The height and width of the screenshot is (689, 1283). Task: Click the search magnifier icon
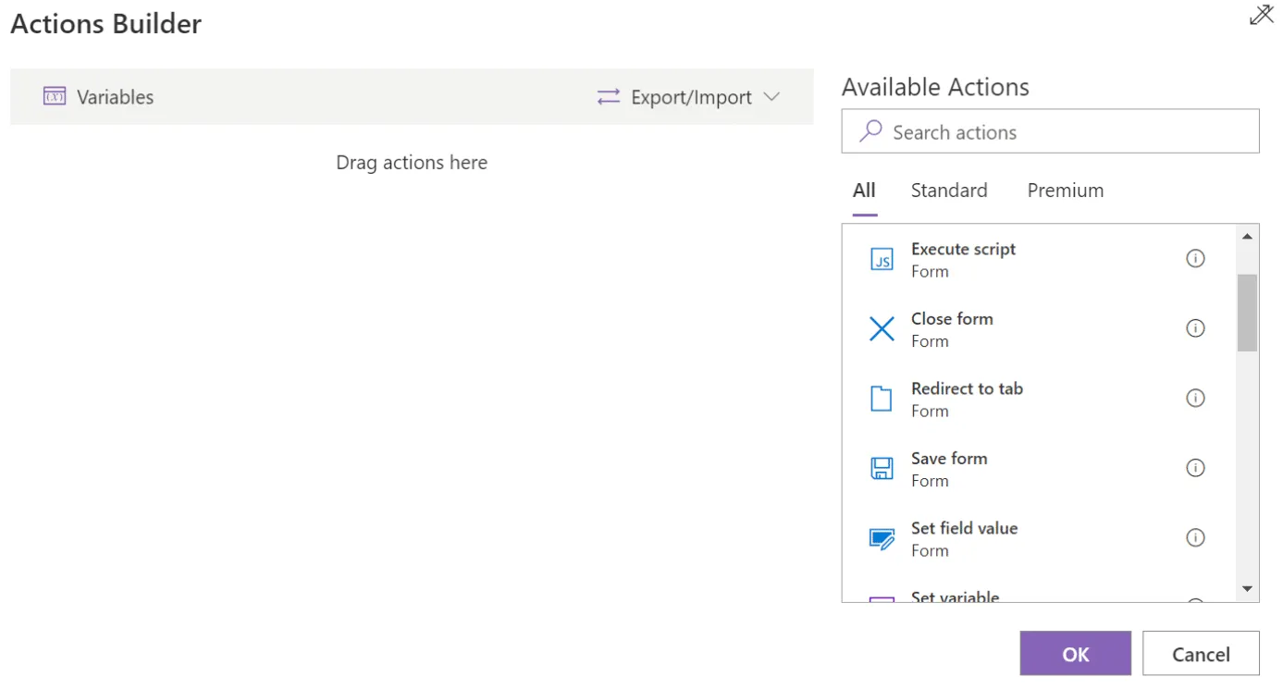(870, 131)
